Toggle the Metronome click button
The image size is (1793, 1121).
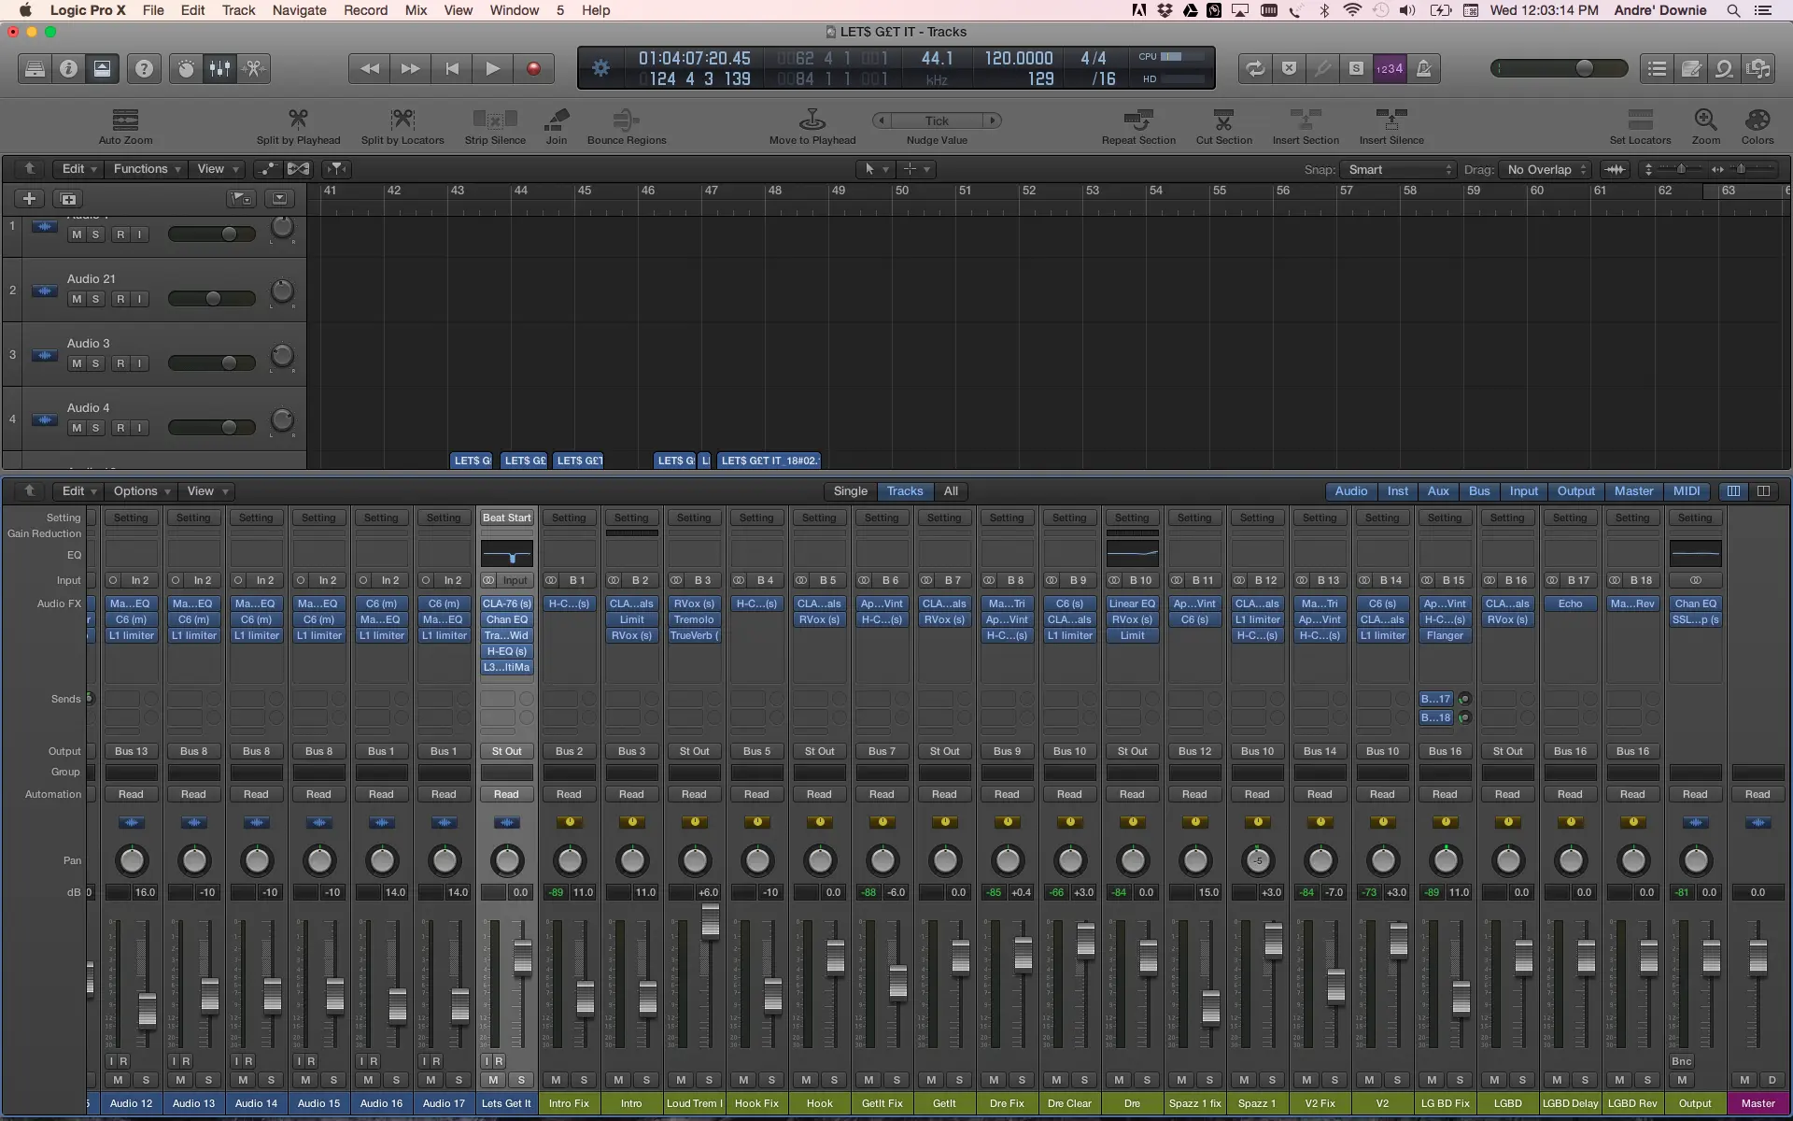pyautogui.click(x=1423, y=68)
